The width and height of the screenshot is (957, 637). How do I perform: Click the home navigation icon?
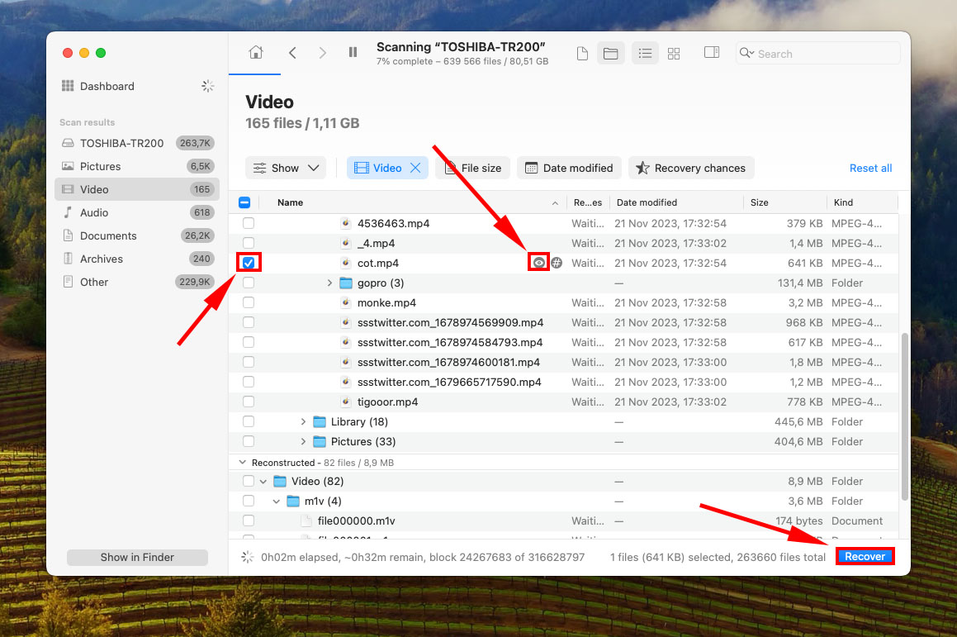click(254, 51)
